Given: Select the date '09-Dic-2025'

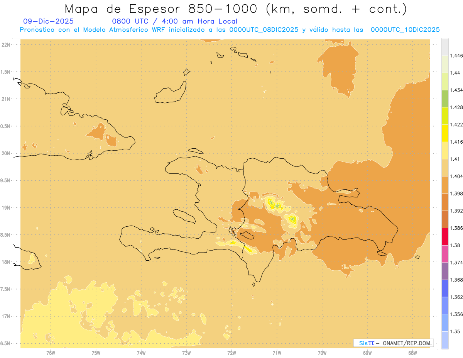Looking at the screenshot, I should pyautogui.click(x=49, y=21).
